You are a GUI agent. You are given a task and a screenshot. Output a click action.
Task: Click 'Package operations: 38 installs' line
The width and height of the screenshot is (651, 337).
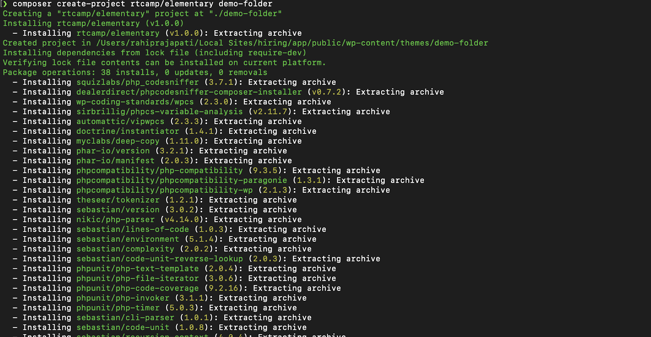click(x=135, y=72)
